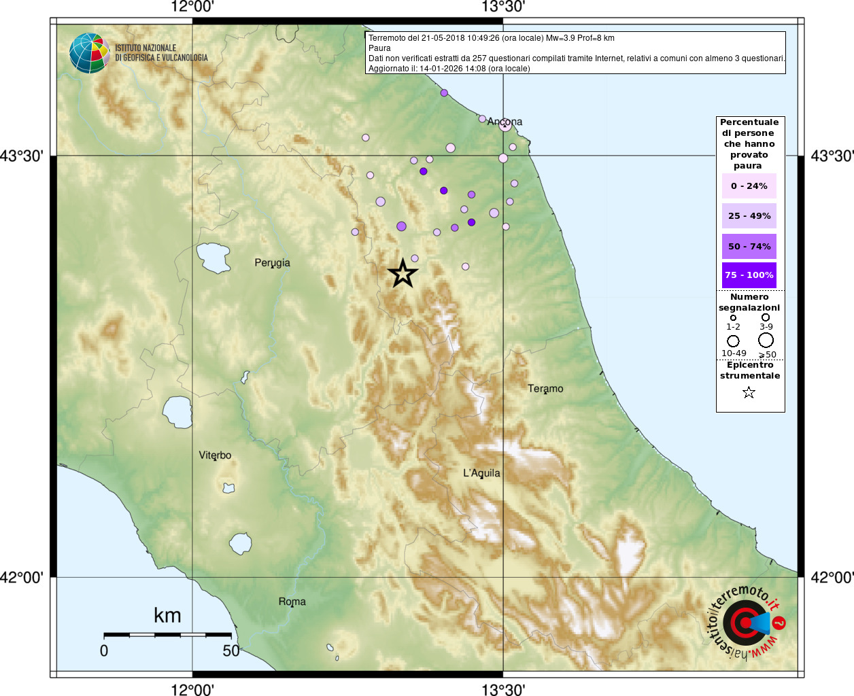Viewport: 854px width, 696px height.
Task: Click the 3-9 reports circle in legend
Action: (x=766, y=317)
